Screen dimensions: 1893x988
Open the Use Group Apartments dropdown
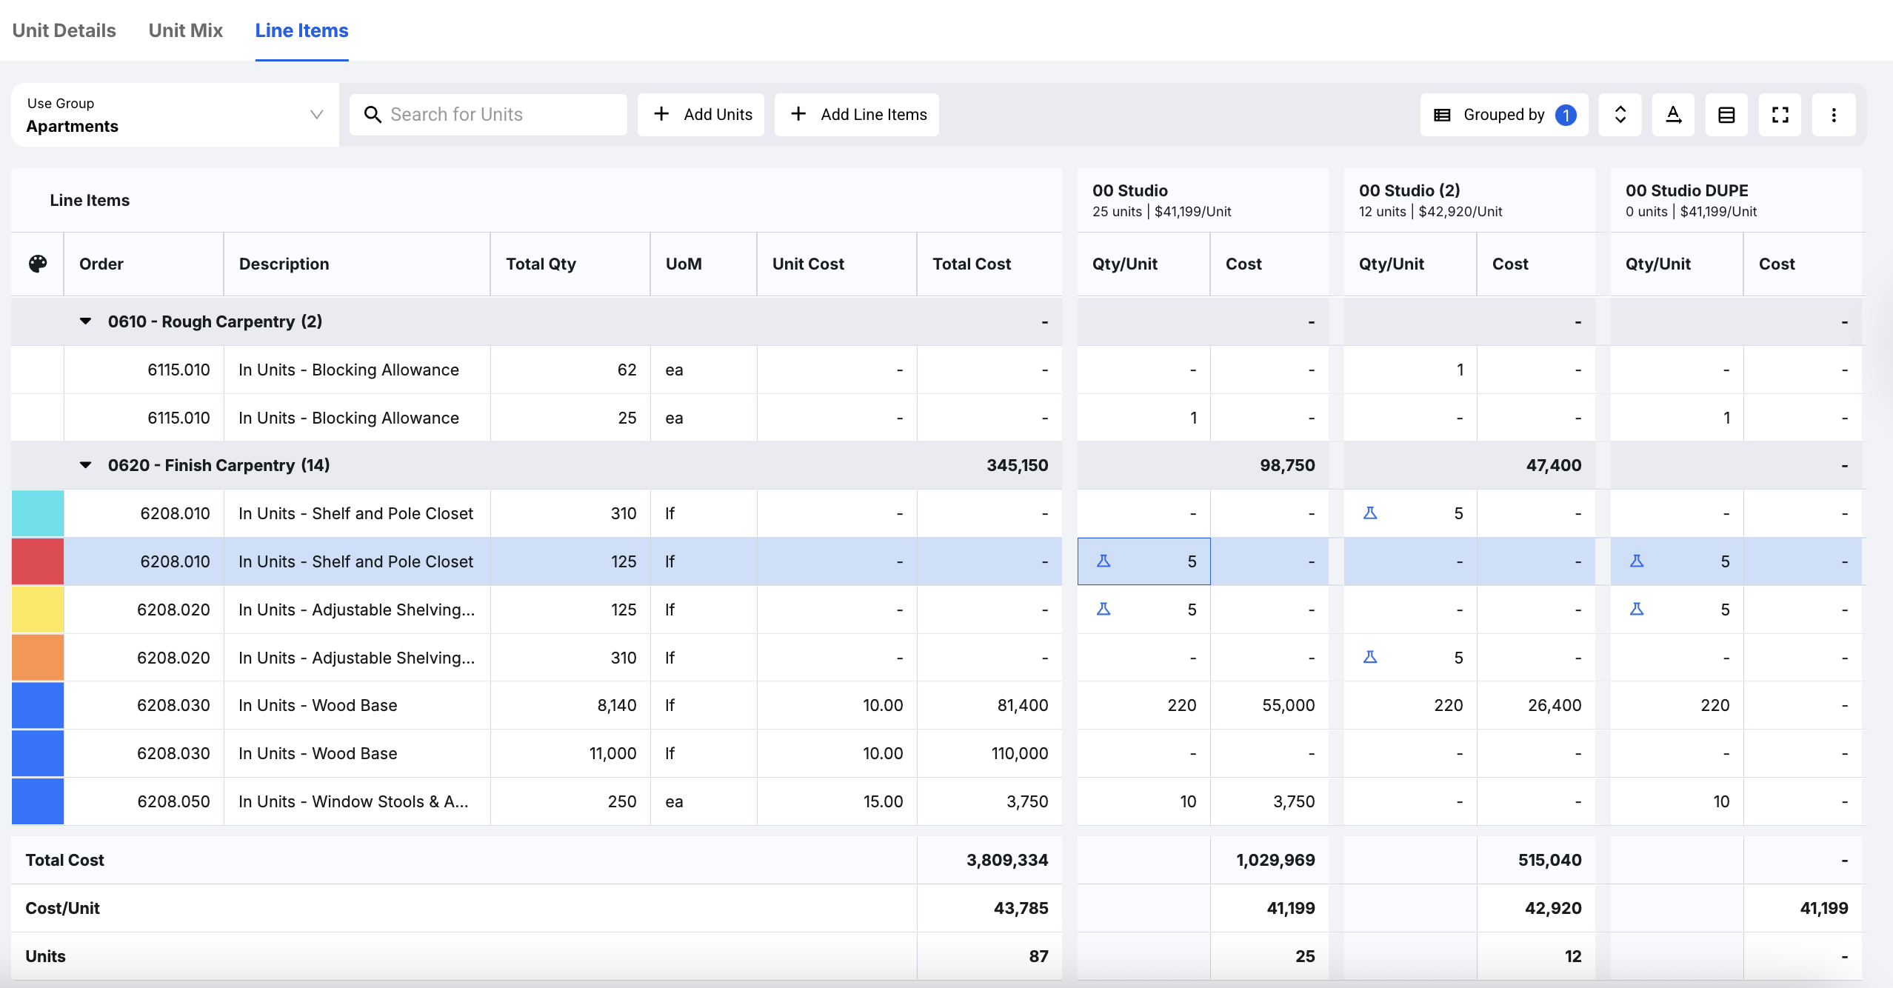point(175,115)
